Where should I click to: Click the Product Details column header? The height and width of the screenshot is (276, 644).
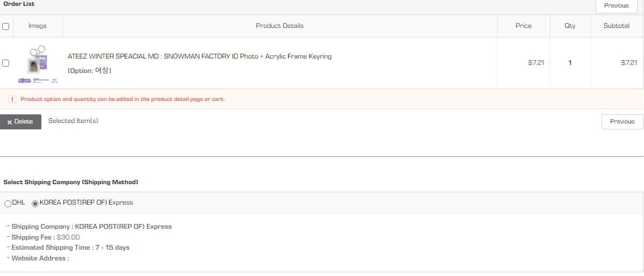280,26
